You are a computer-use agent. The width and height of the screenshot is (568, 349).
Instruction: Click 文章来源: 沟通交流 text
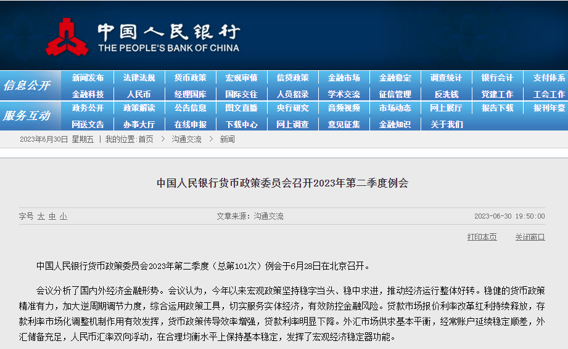coord(250,216)
